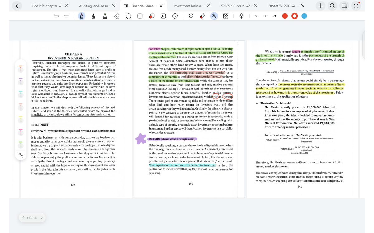Image resolution: width=374 pixels, height=233 pixels.
Task: Select the text box tool
Action: (x=140, y=16)
